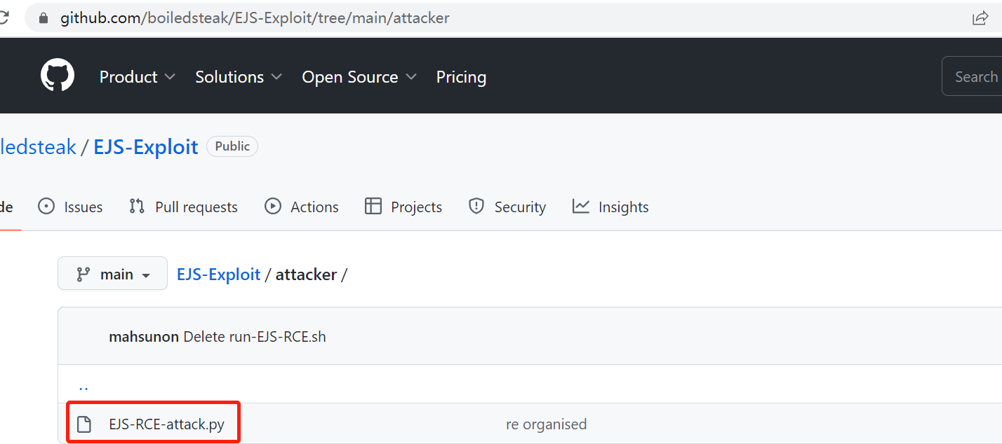Click the 'attacker' breadcrumb text
Viewport: 1002px width, 444px height.
coord(306,275)
